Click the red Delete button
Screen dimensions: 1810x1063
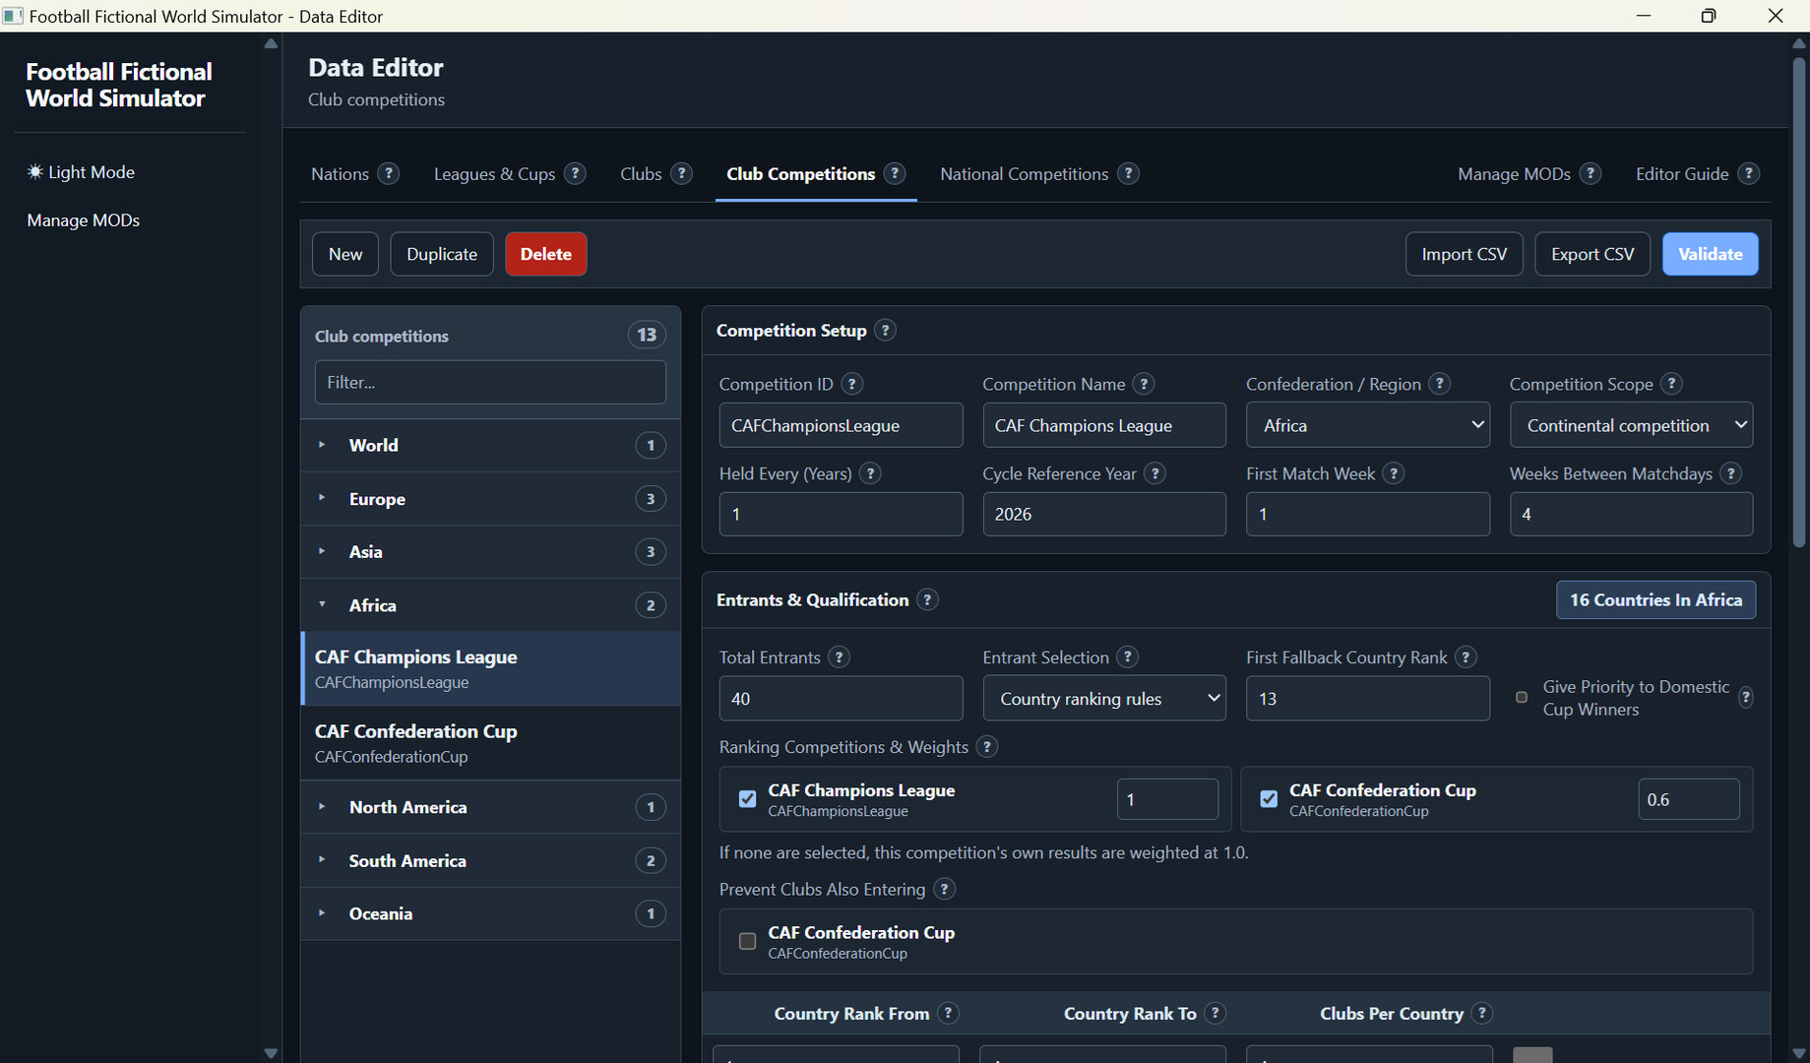(x=546, y=254)
